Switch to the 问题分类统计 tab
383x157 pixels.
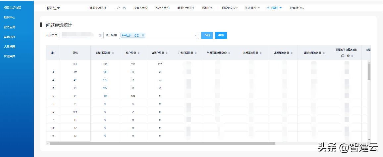coord(186,8)
